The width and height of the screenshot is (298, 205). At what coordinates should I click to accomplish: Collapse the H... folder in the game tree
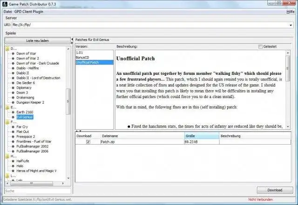pyautogui.click(x=7, y=156)
